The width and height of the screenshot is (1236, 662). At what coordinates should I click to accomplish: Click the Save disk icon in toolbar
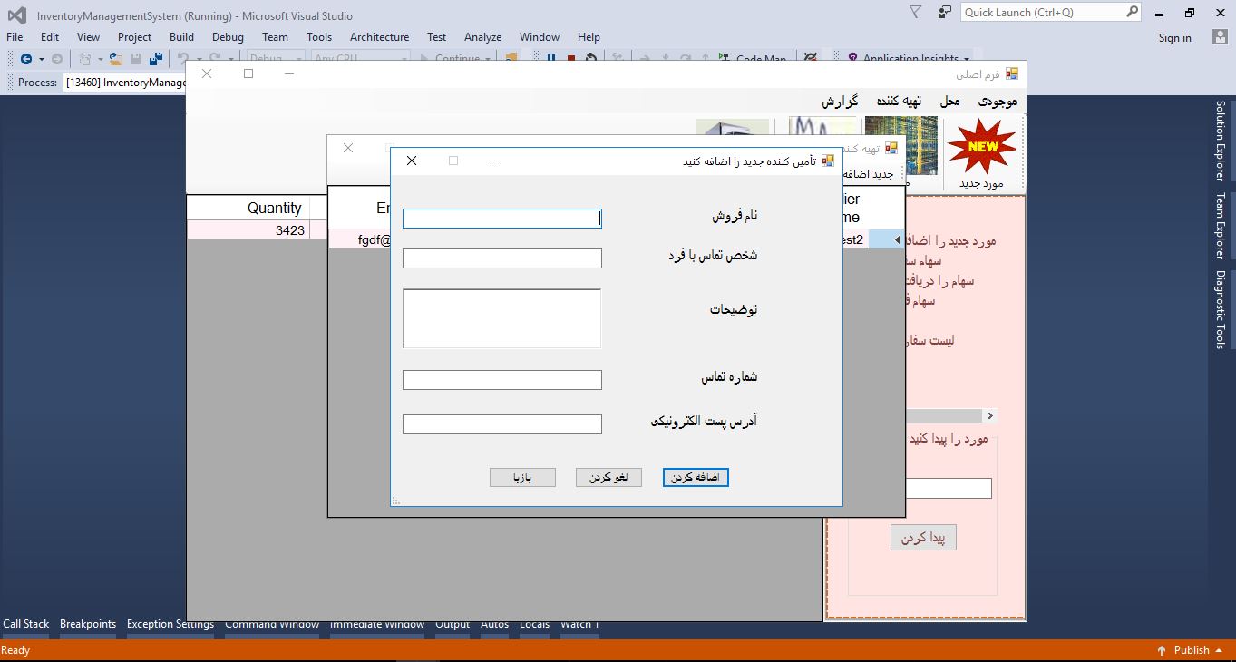[x=136, y=59]
